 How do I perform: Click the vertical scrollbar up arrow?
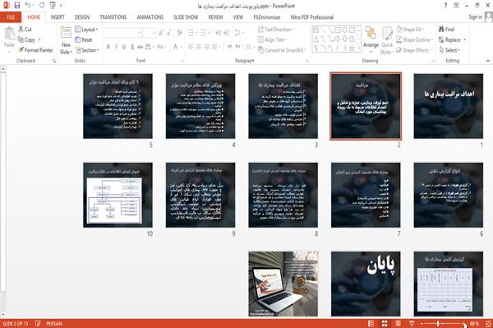pyautogui.click(x=3, y=69)
